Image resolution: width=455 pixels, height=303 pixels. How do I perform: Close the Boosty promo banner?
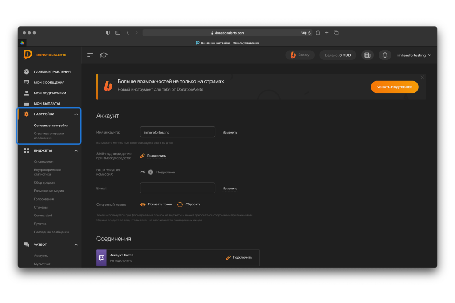point(422,77)
